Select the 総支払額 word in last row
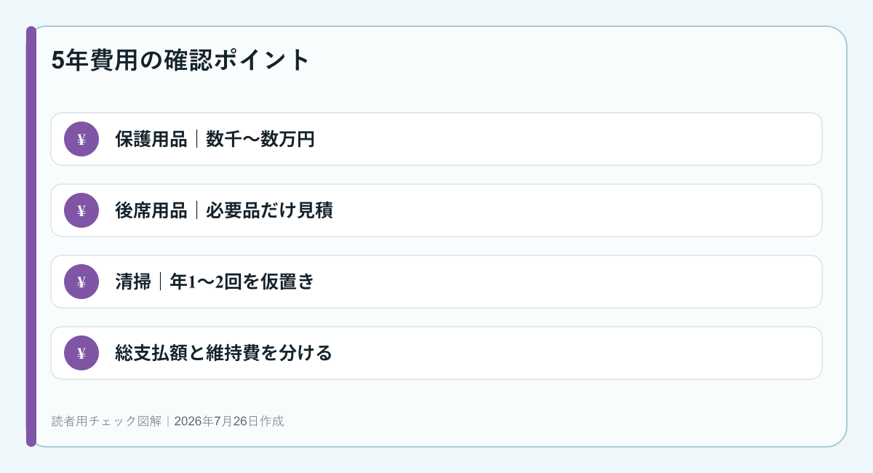 [151, 353]
